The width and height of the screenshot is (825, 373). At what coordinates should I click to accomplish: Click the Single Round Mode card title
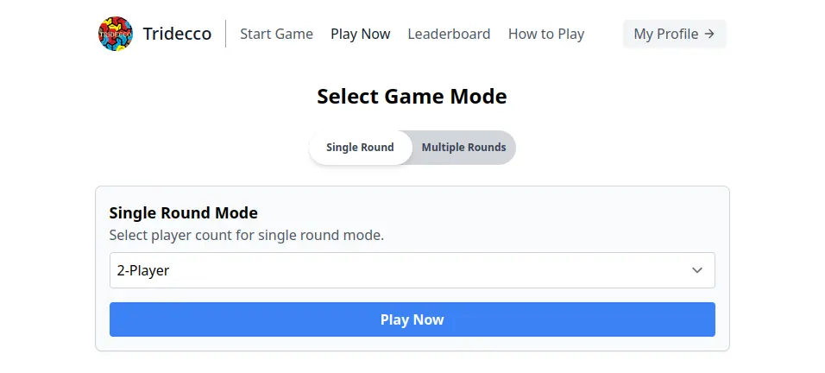(184, 212)
